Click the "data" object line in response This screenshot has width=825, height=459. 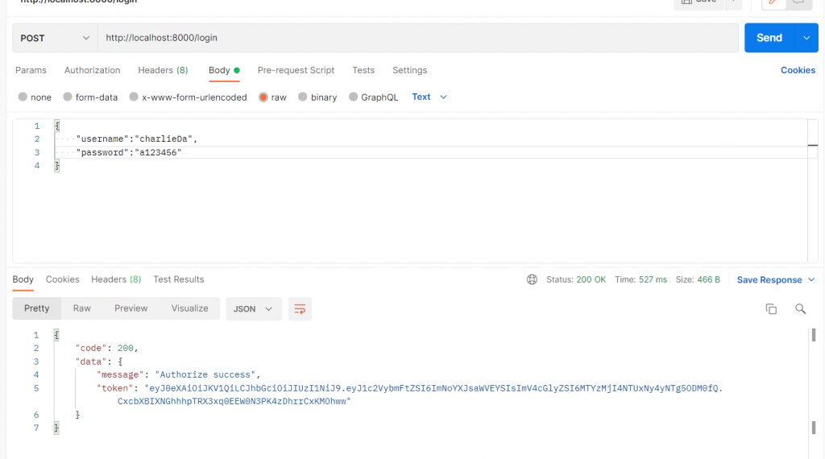point(99,362)
